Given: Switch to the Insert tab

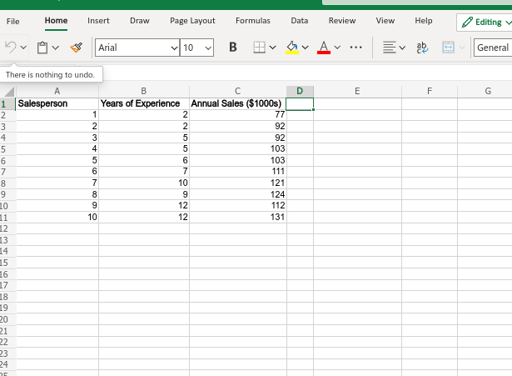Looking at the screenshot, I should click(98, 21).
